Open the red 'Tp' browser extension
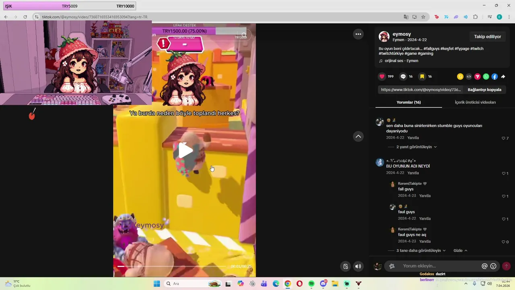Screen dimensions: 515x290 click(437, 17)
